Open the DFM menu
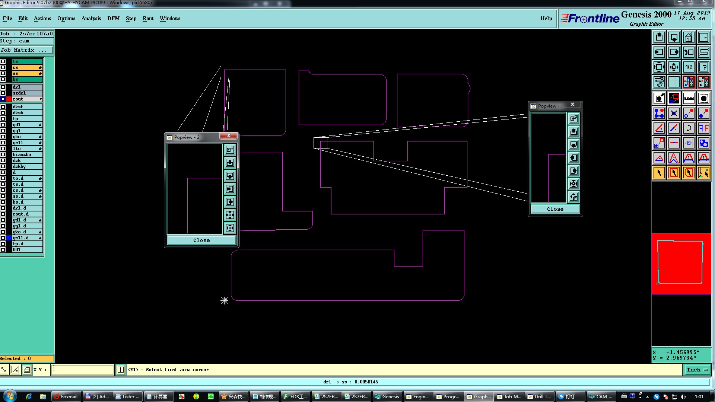Screen dimensions: 715x402 (113, 18)
